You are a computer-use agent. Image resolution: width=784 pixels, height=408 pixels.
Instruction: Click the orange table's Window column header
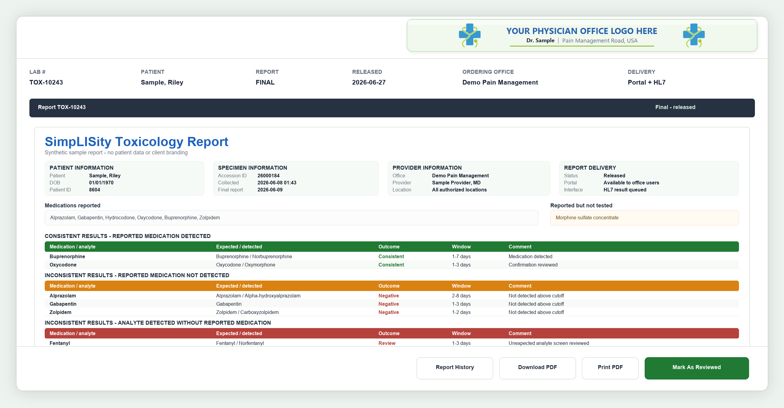[461, 286]
